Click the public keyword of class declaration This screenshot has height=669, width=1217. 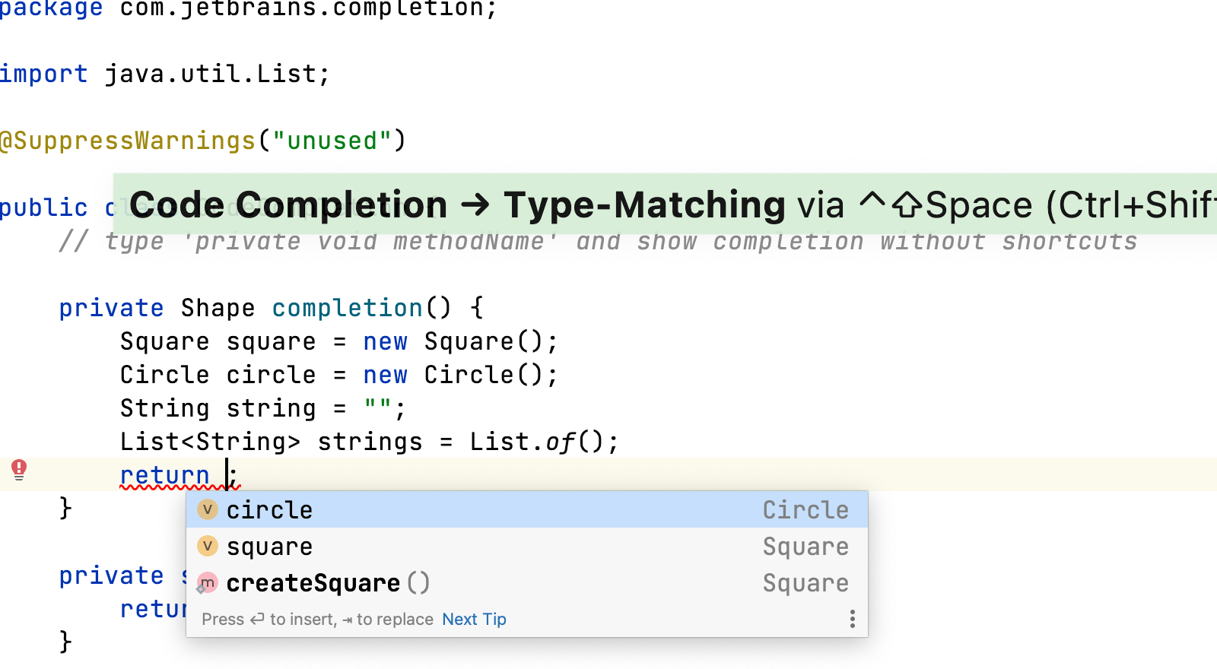pos(44,208)
